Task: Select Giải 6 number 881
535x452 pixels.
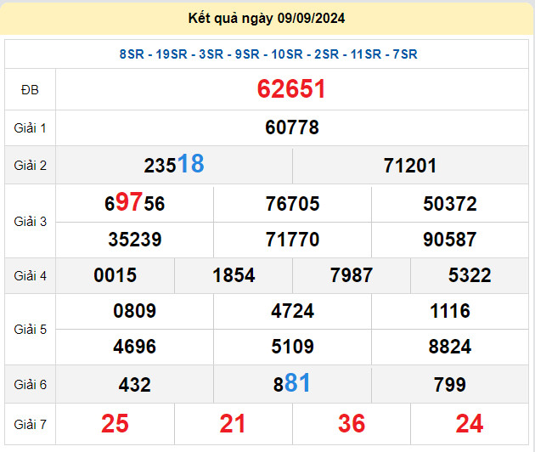Action: point(292,383)
